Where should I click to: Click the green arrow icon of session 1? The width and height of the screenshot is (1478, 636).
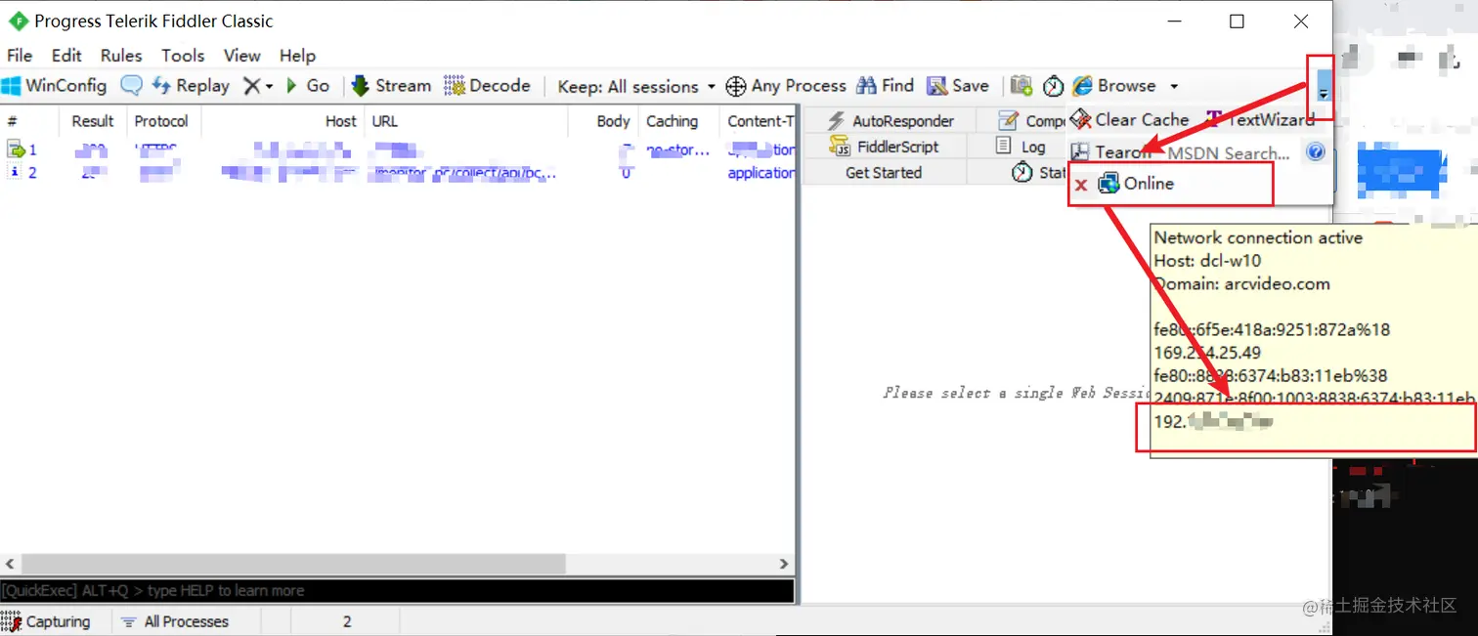pos(16,149)
